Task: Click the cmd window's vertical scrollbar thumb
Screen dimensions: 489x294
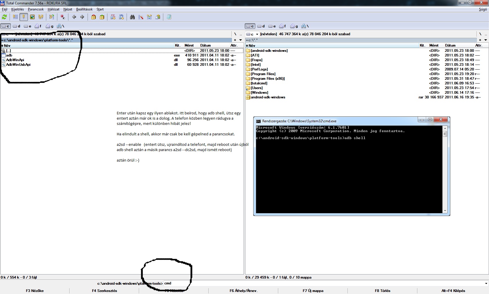Action: [445, 134]
